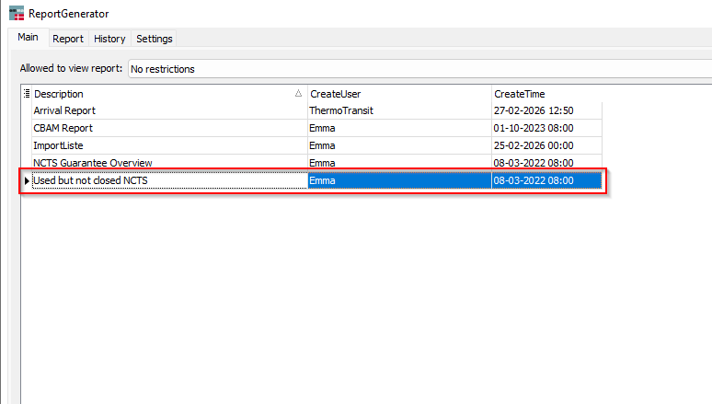This screenshot has height=404, width=712.
Task: Select the Arrival Report row
Action: [64, 110]
